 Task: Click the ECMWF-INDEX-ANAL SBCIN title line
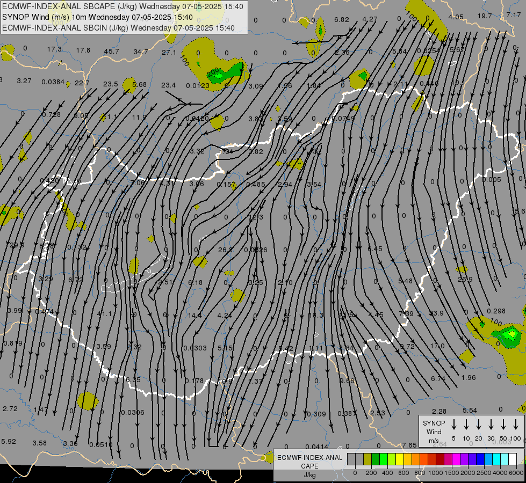(x=118, y=28)
